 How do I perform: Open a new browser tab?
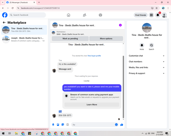point(39,2)
